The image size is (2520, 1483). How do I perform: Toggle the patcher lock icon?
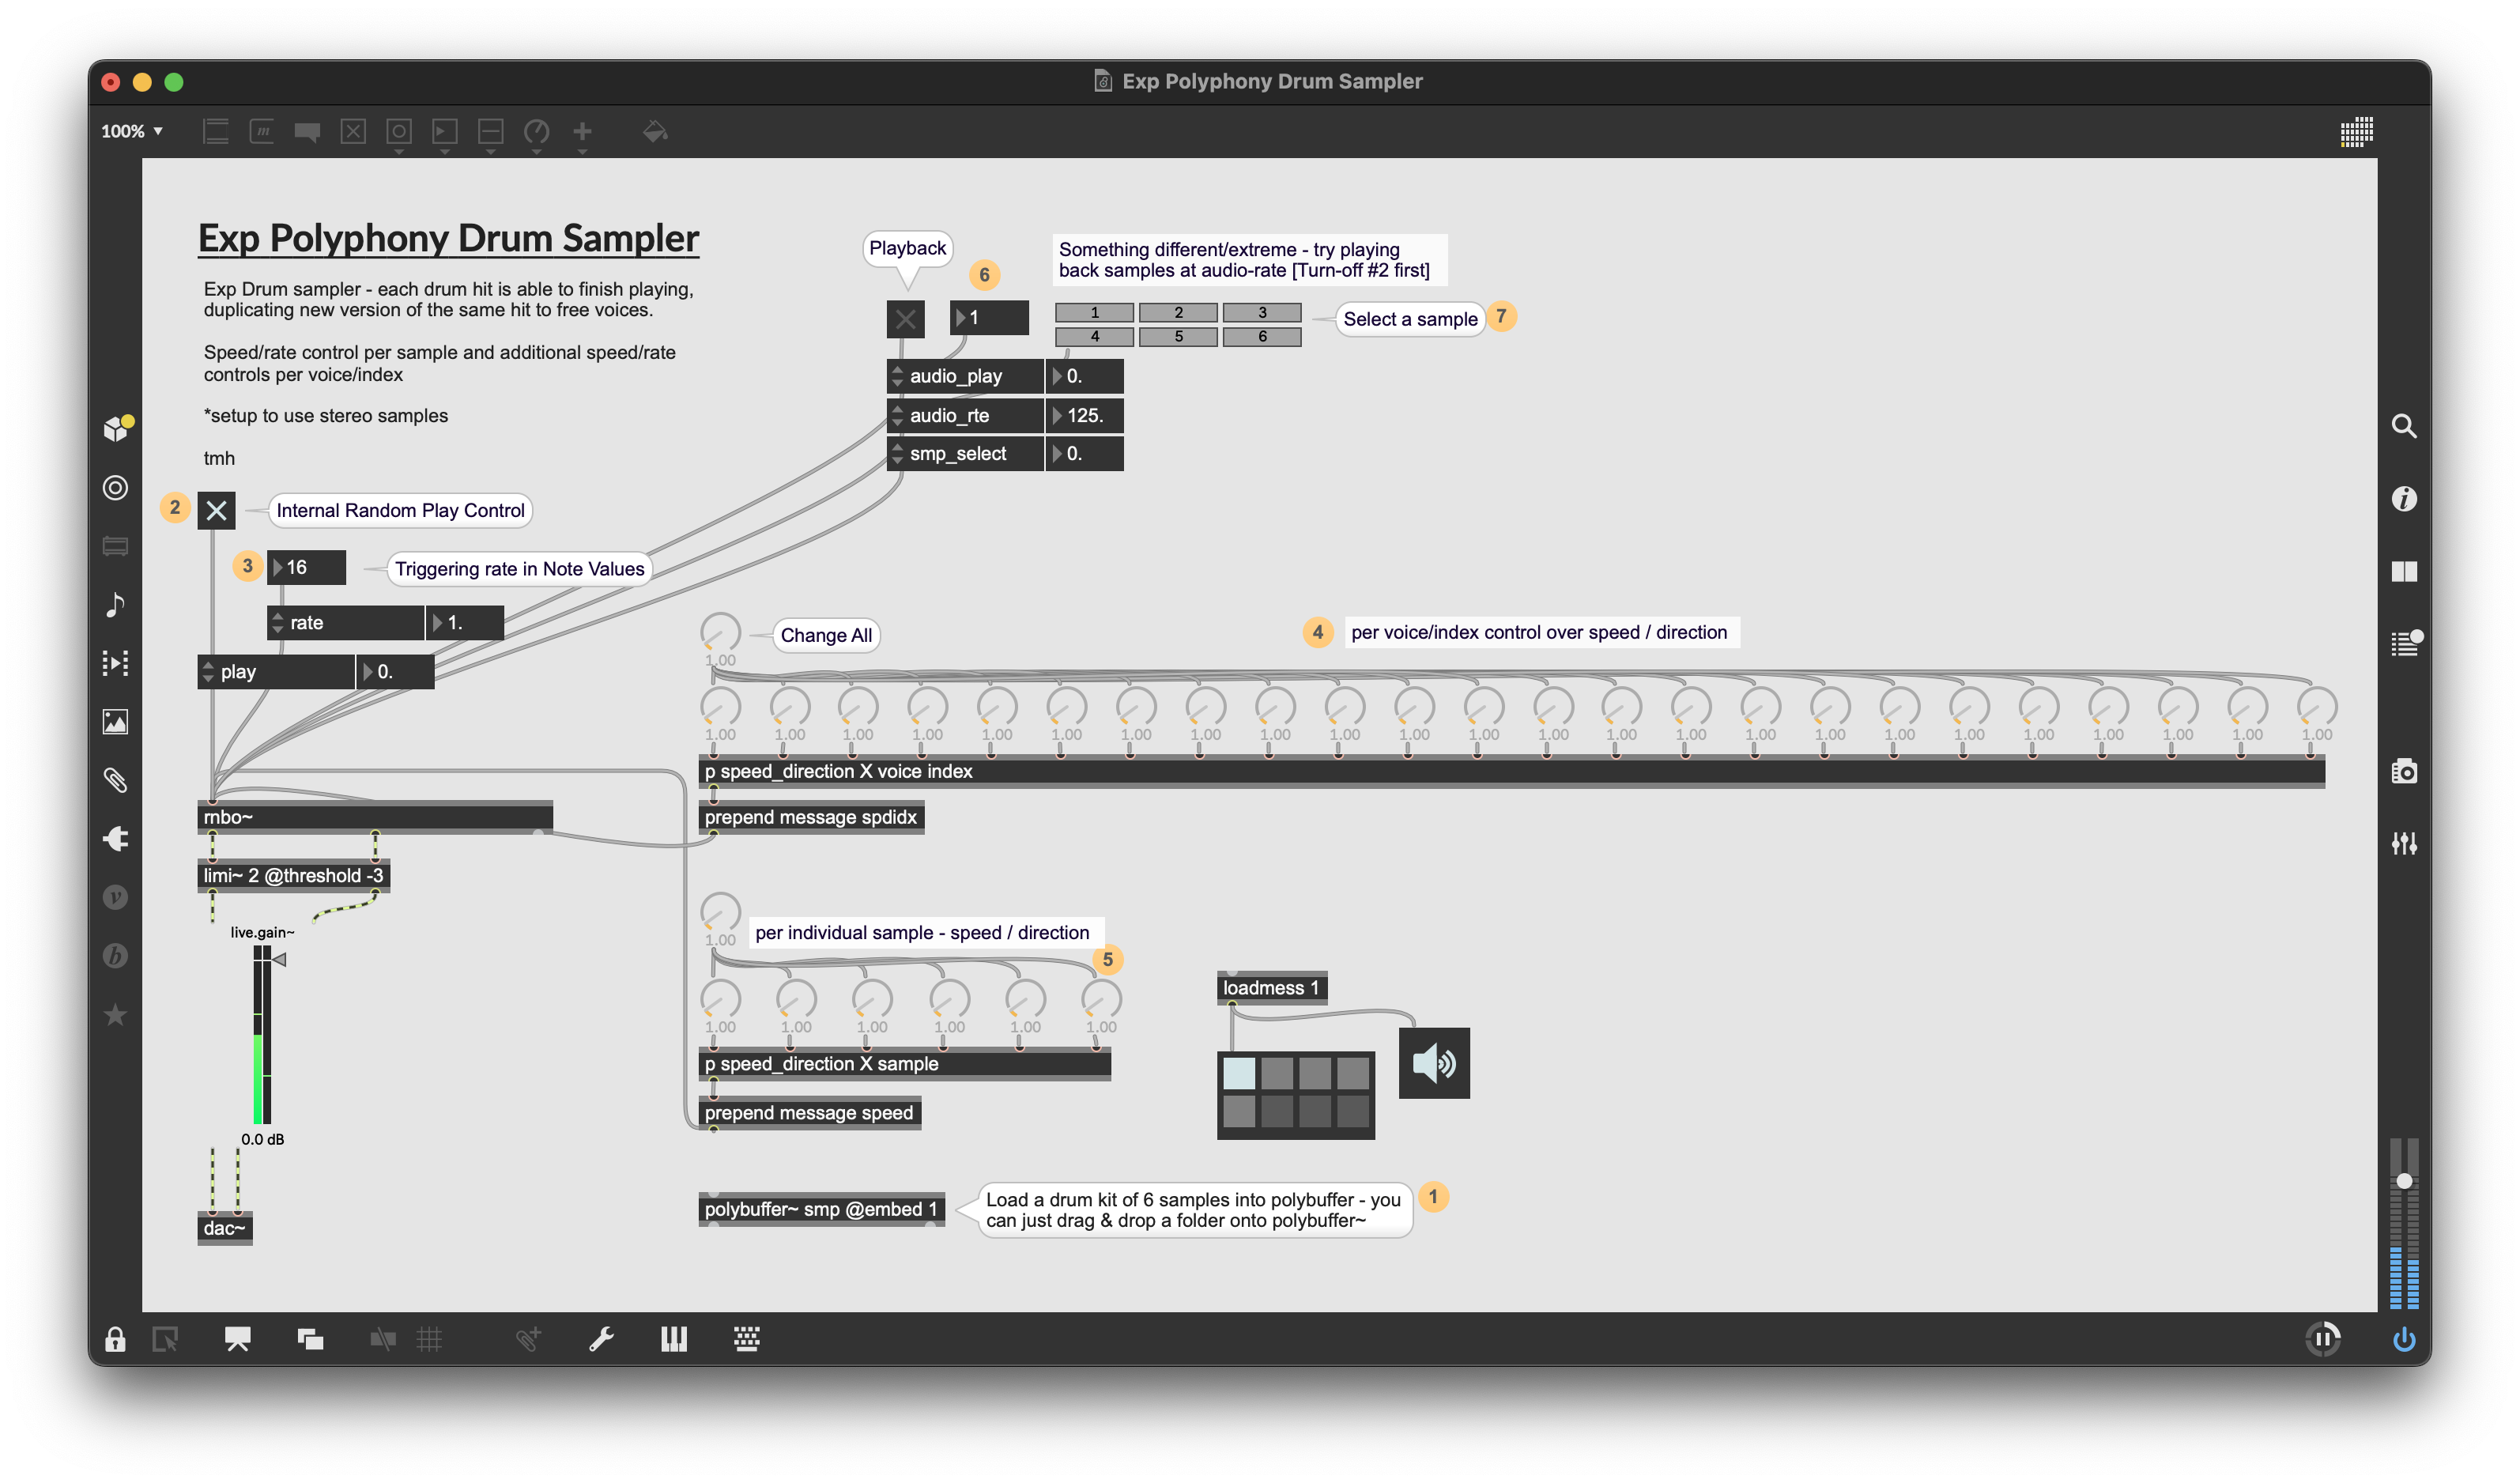click(116, 1339)
